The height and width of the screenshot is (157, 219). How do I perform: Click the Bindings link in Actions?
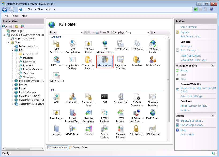(x=186, y=46)
